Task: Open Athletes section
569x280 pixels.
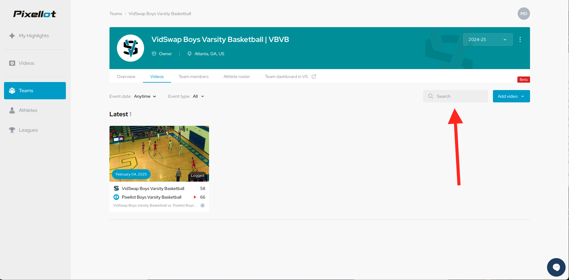Action: (28, 110)
